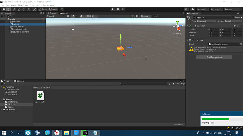Switch to the Console tab
This screenshot has height=136, width=243.
tap(19, 81)
